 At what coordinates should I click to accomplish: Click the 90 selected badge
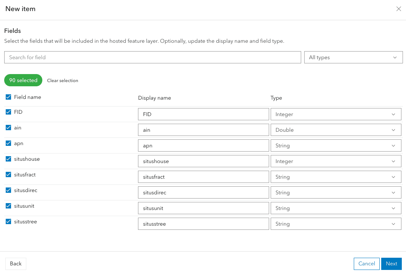(23, 80)
